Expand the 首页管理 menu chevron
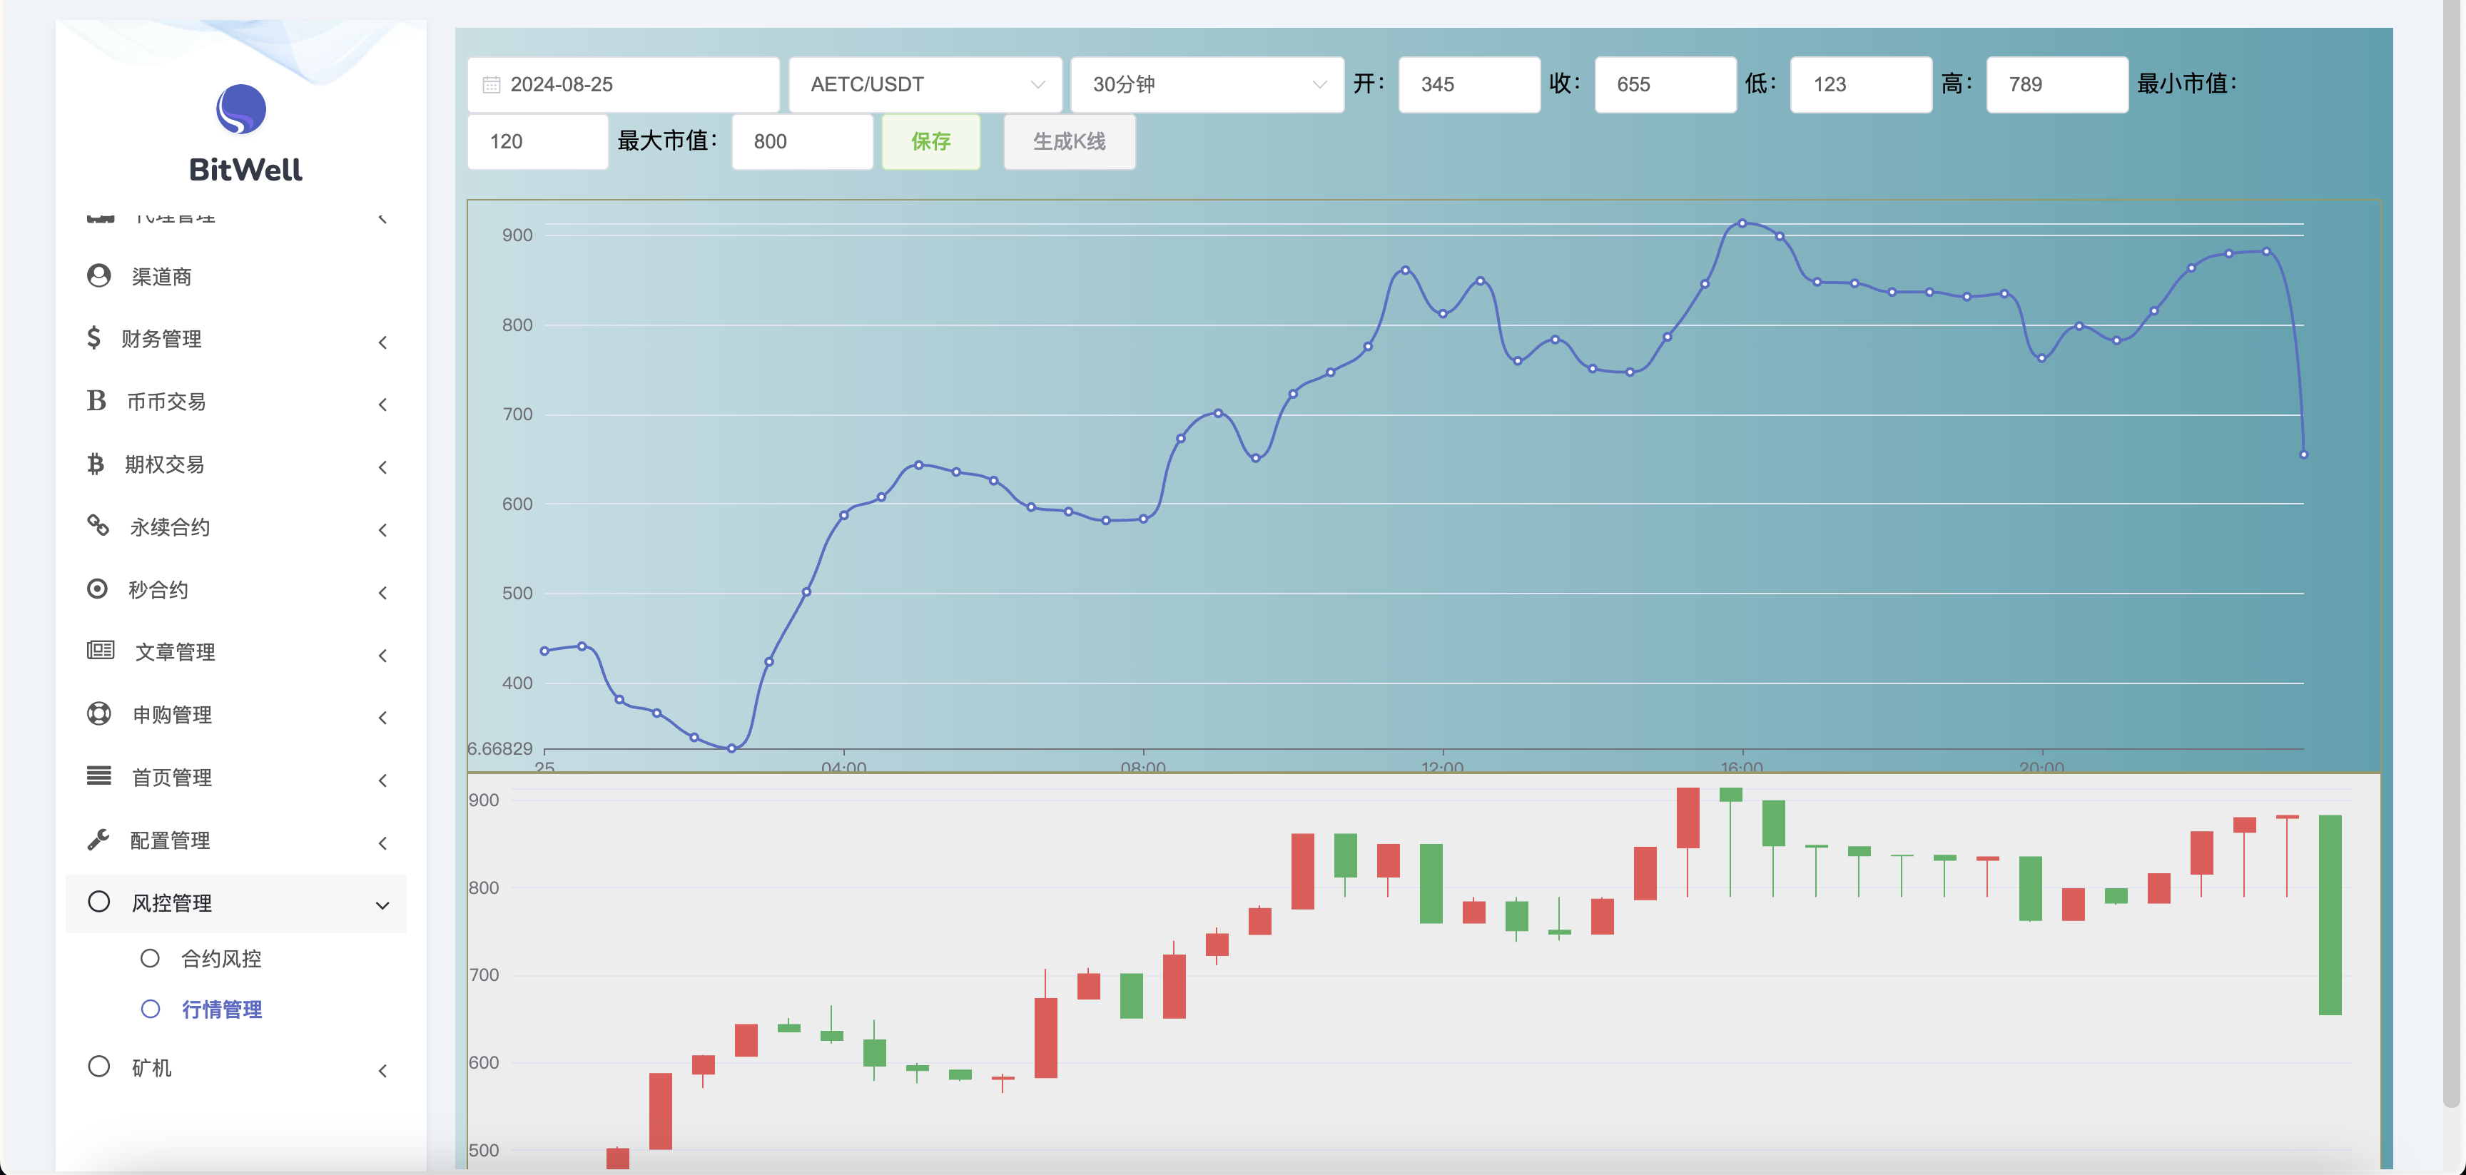 383,780
